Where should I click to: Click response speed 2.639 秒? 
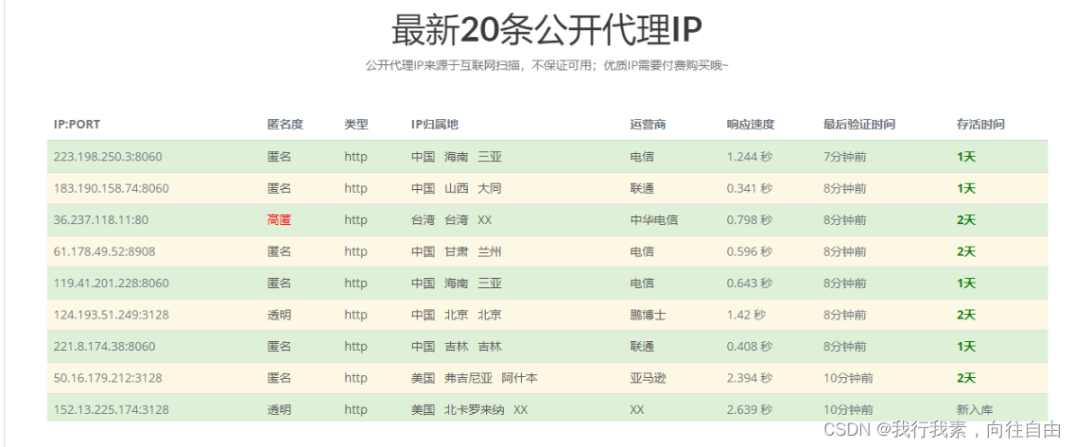pos(750,409)
